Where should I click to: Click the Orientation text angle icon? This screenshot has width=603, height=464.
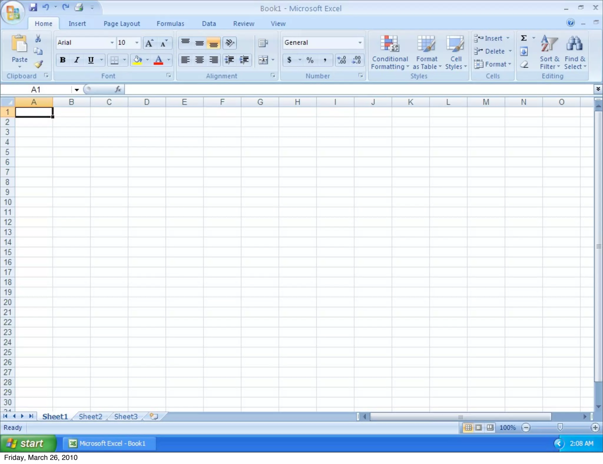click(x=229, y=43)
